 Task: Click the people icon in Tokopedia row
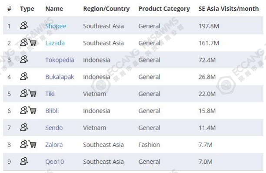click(x=24, y=59)
